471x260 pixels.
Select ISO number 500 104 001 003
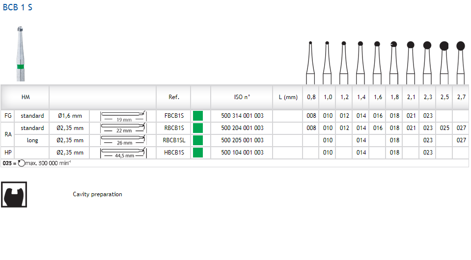(242, 153)
